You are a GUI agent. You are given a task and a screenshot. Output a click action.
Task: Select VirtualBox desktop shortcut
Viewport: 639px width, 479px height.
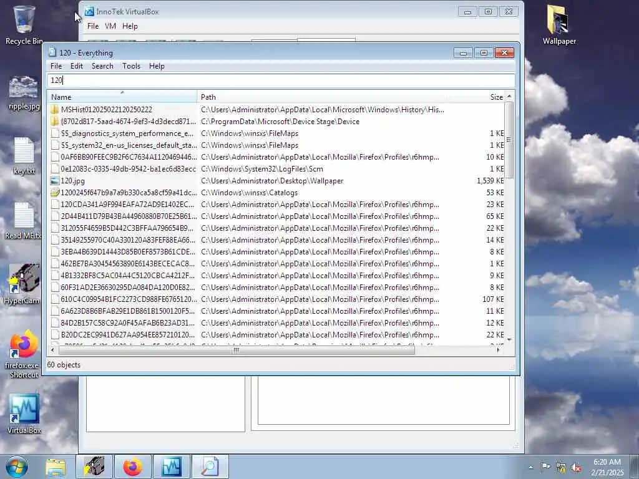point(24,413)
